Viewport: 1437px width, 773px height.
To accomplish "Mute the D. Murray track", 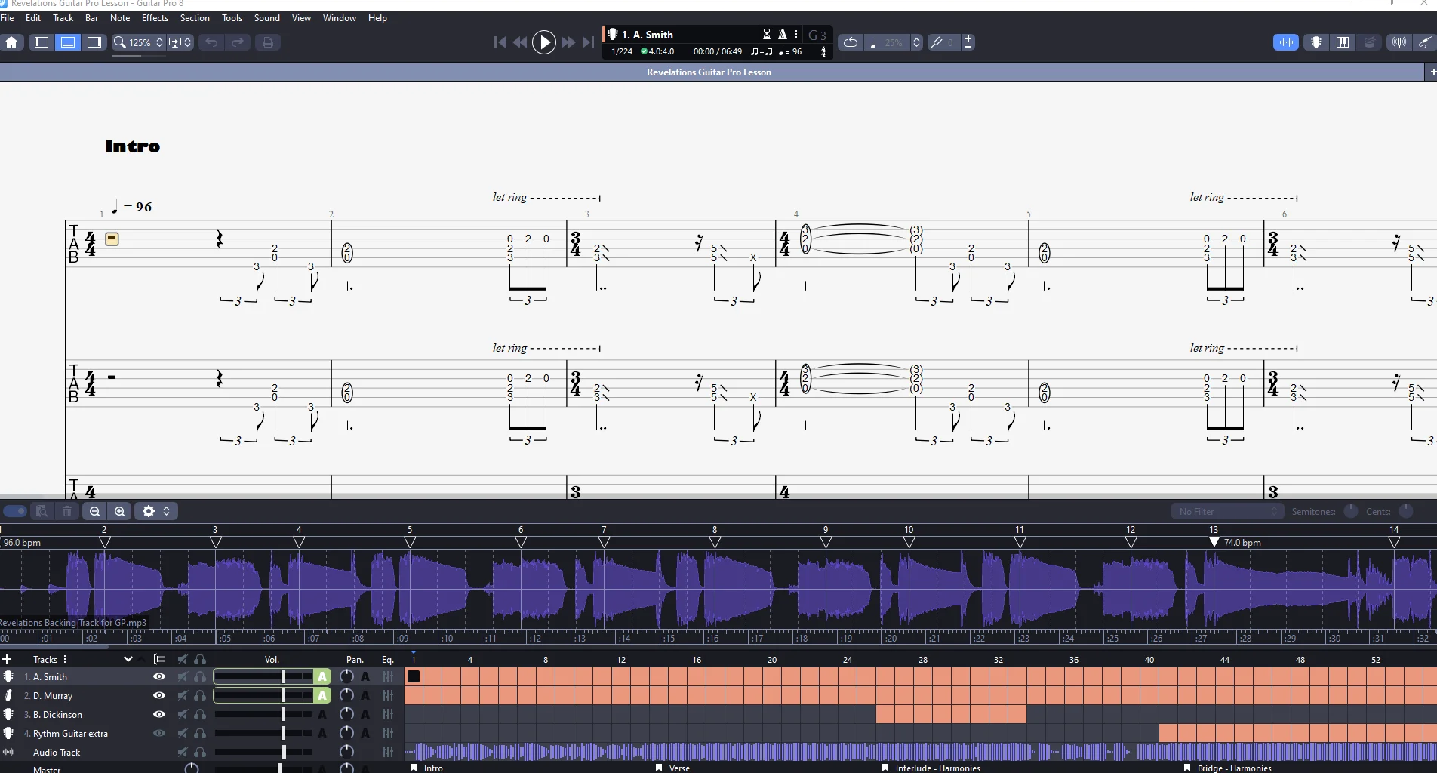I will [x=182, y=695].
